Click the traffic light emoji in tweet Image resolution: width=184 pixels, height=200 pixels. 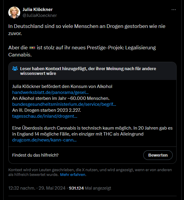pos(32,48)
